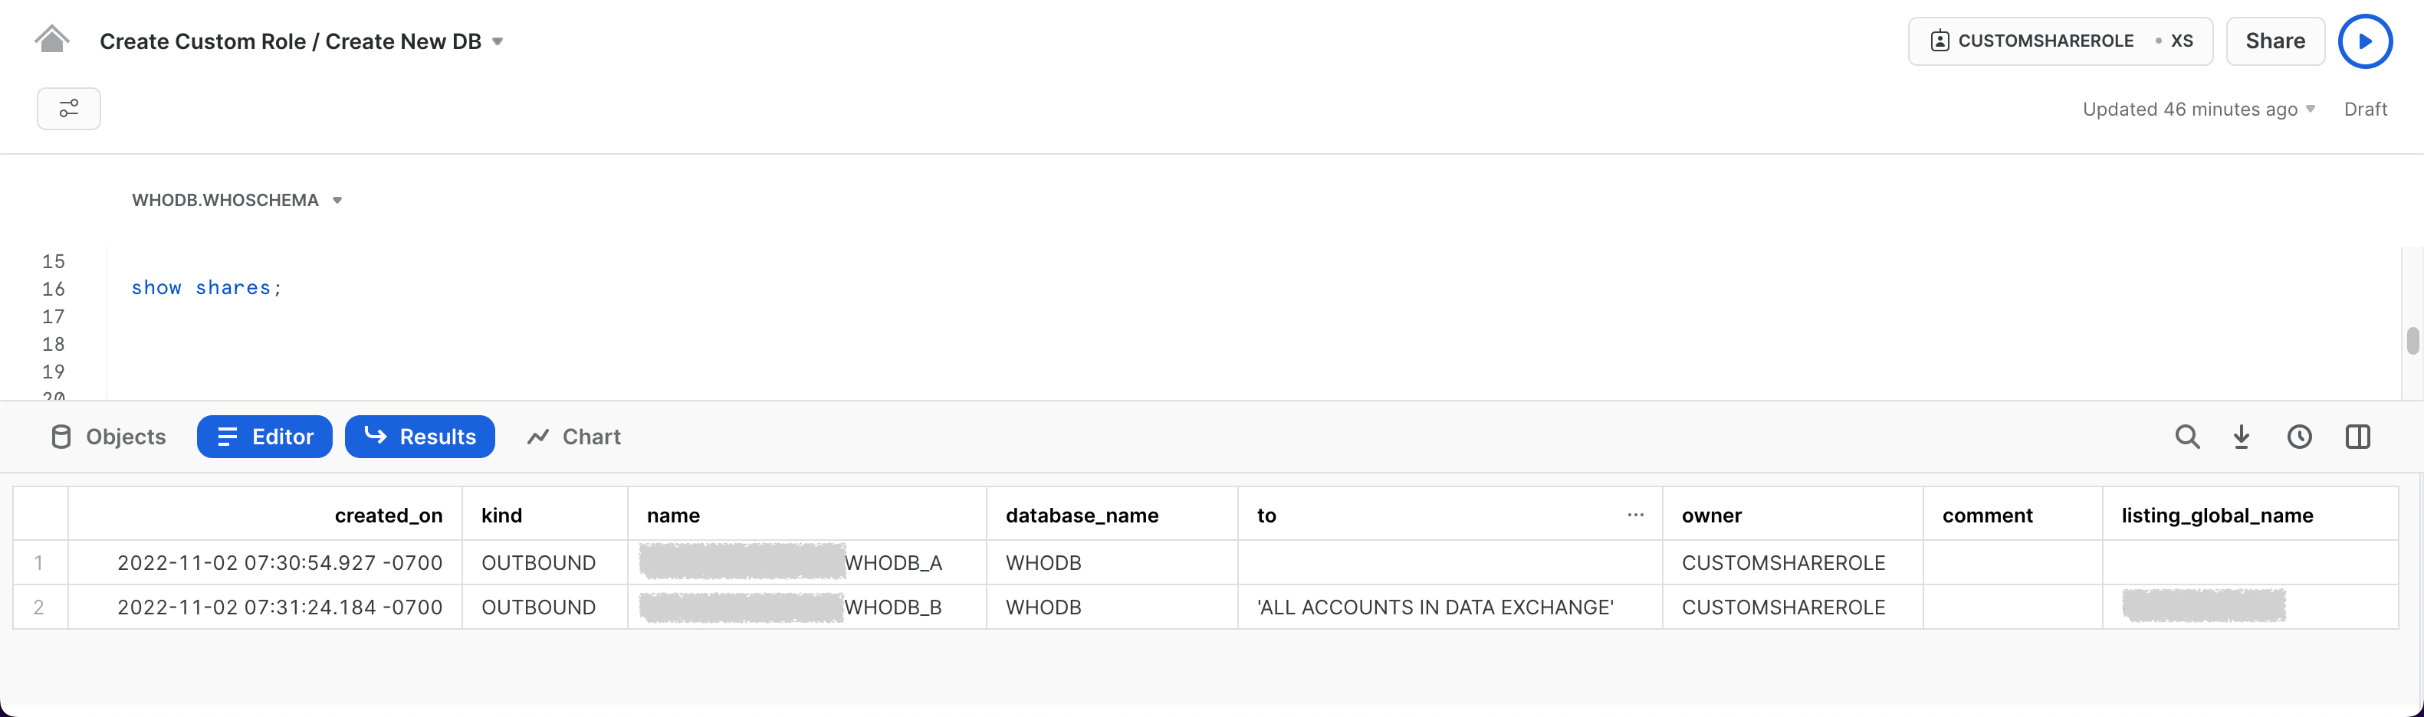Open the warehouse selector showing CUSTOMSHAREROLE XS
2424x717 pixels.
pyautogui.click(x=2060, y=41)
